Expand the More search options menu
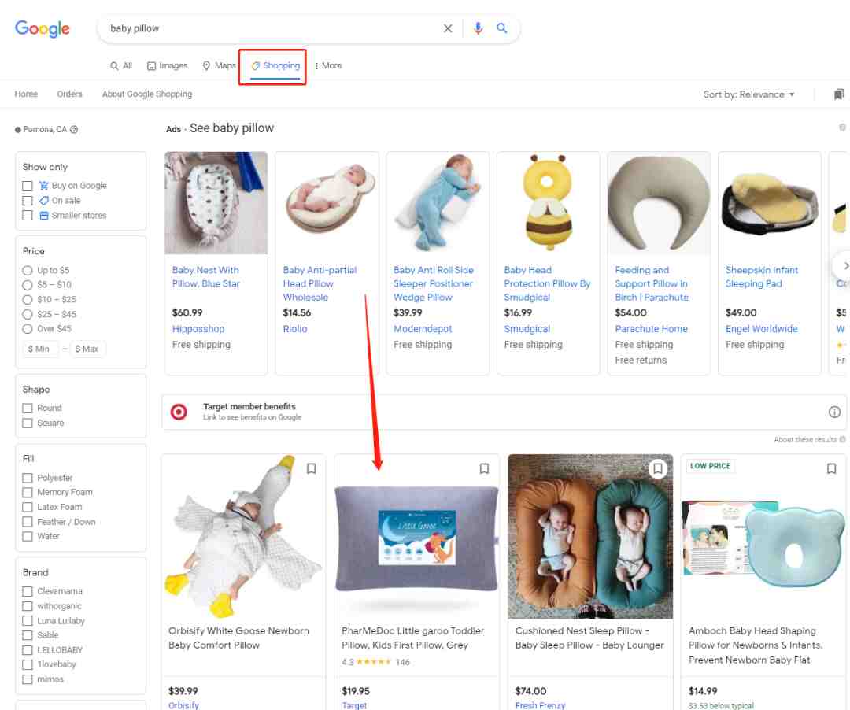Image resolution: width=850 pixels, height=710 pixels. (x=327, y=66)
